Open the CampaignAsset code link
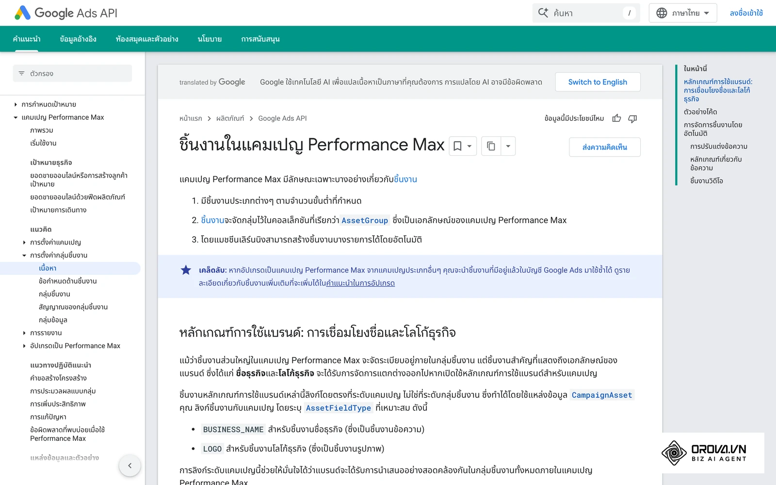The width and height of the screenshot is (776, 485). [x=602, y=395]
